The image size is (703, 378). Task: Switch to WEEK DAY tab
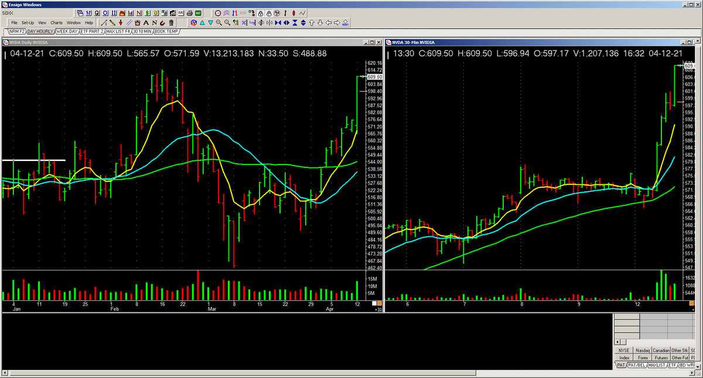(67, 31)
